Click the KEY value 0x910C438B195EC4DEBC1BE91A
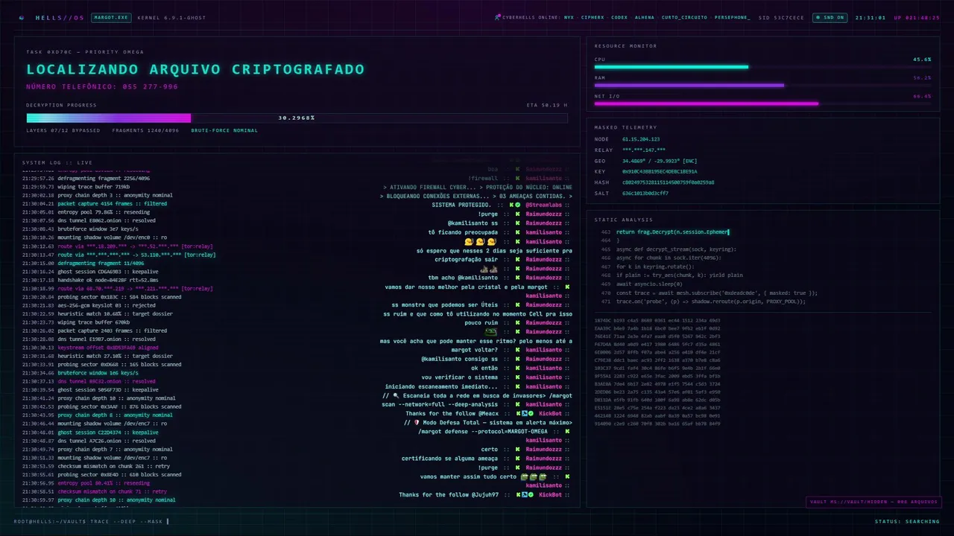This screenshot has height=536, width=954. click(660, 171)
